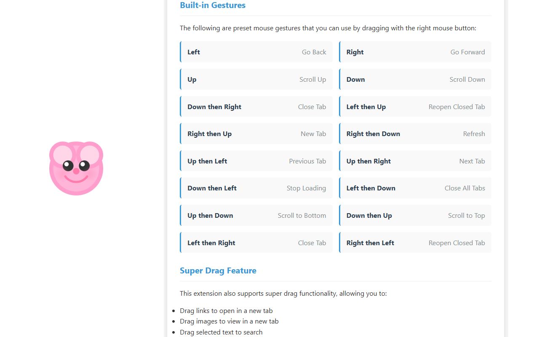Select the Left Go Back gesture card
Screen dimensions: 539x337
pyautogui.click(x=256, y=52)
